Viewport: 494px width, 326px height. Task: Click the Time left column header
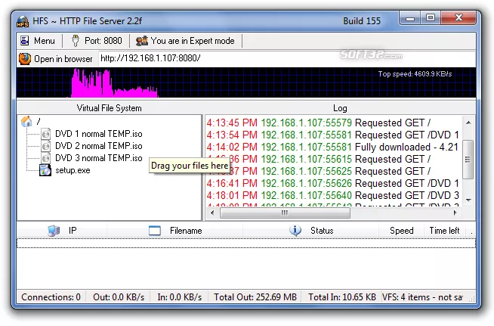click(445, 231)
